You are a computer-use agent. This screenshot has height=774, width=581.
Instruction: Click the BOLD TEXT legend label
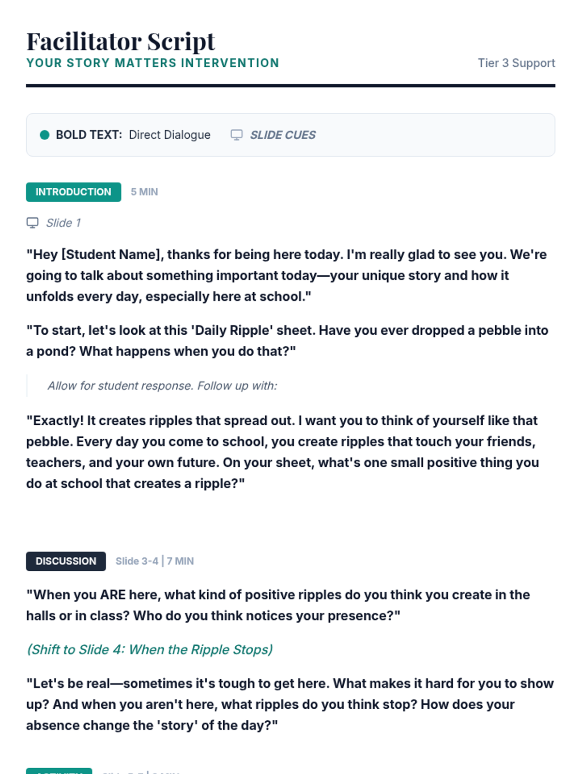point(89,135)
